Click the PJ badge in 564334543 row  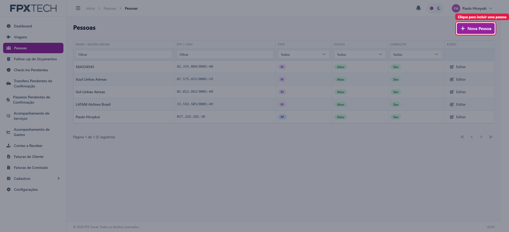[x=282, y=67]
